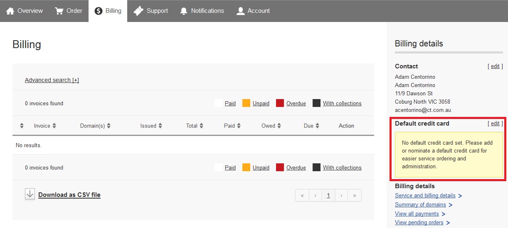Edit the Default credit card

pyautogui.click(x=495, y=124)
